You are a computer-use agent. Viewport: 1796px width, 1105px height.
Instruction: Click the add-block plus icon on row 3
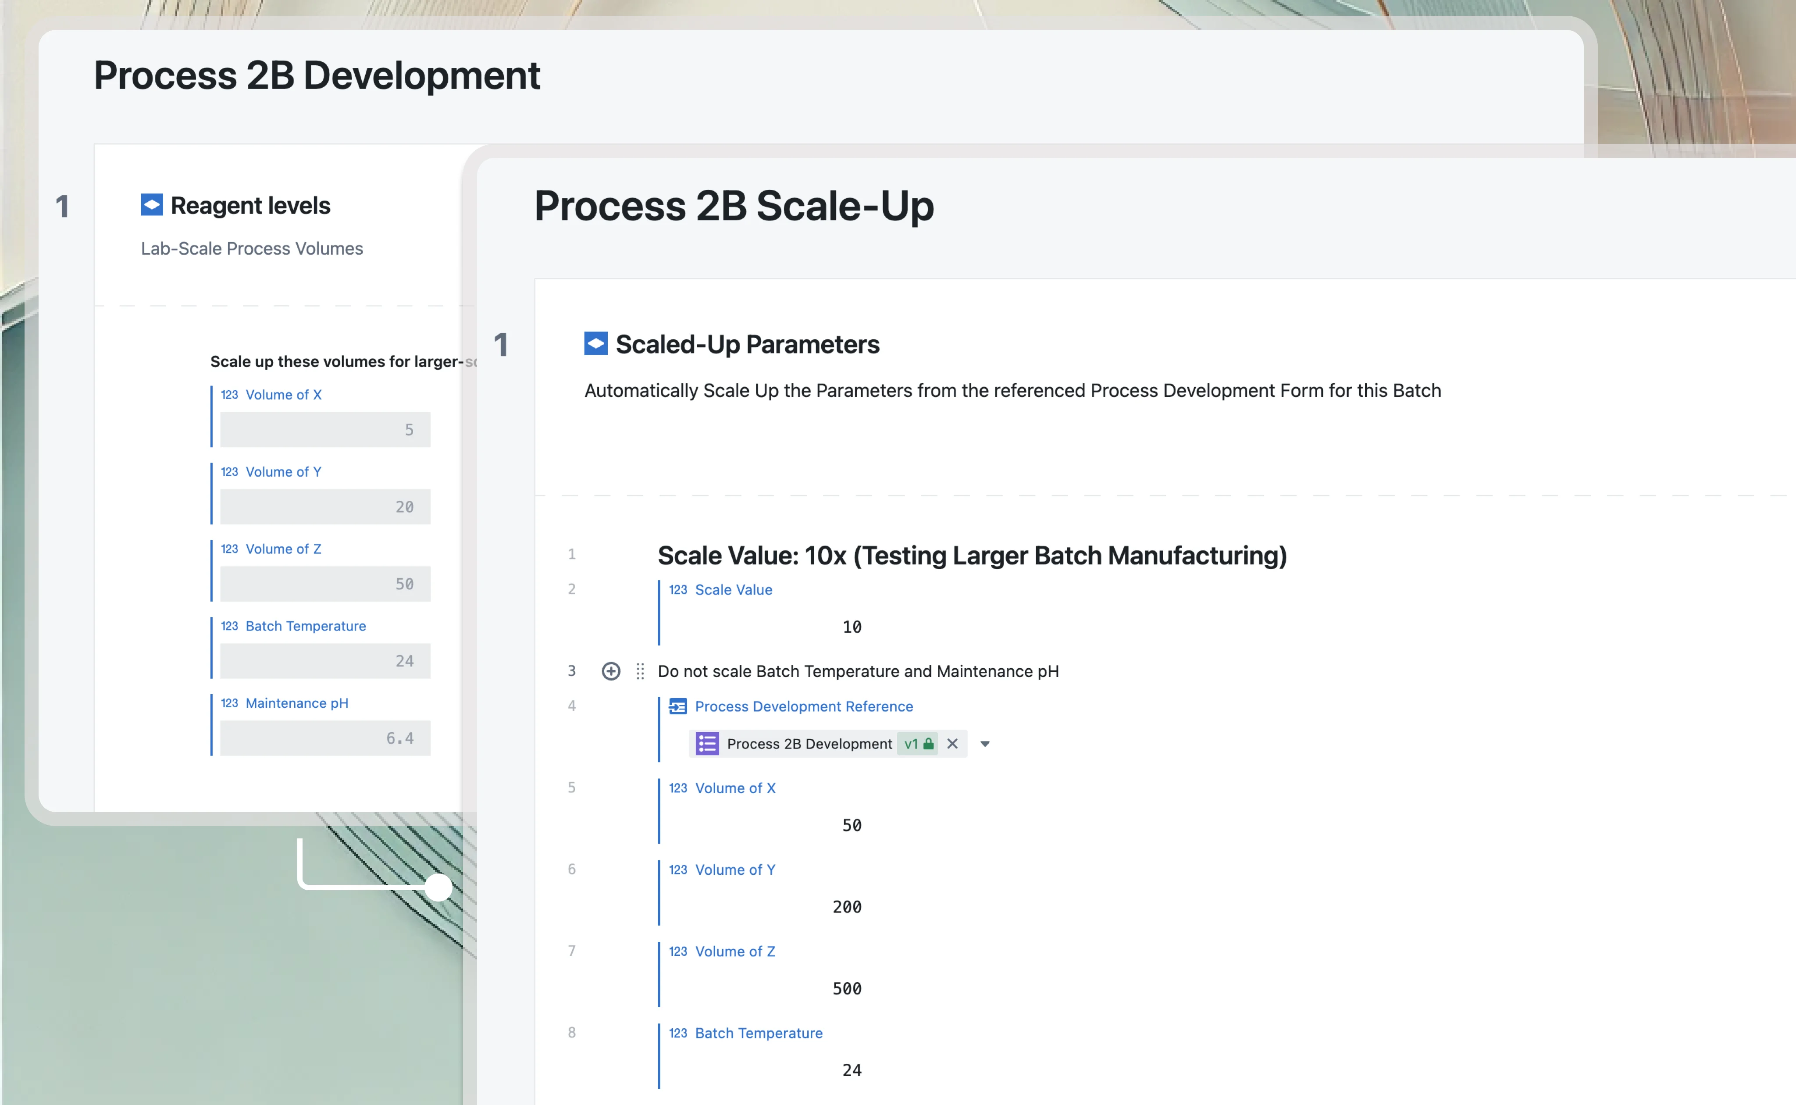coord(611,671)
